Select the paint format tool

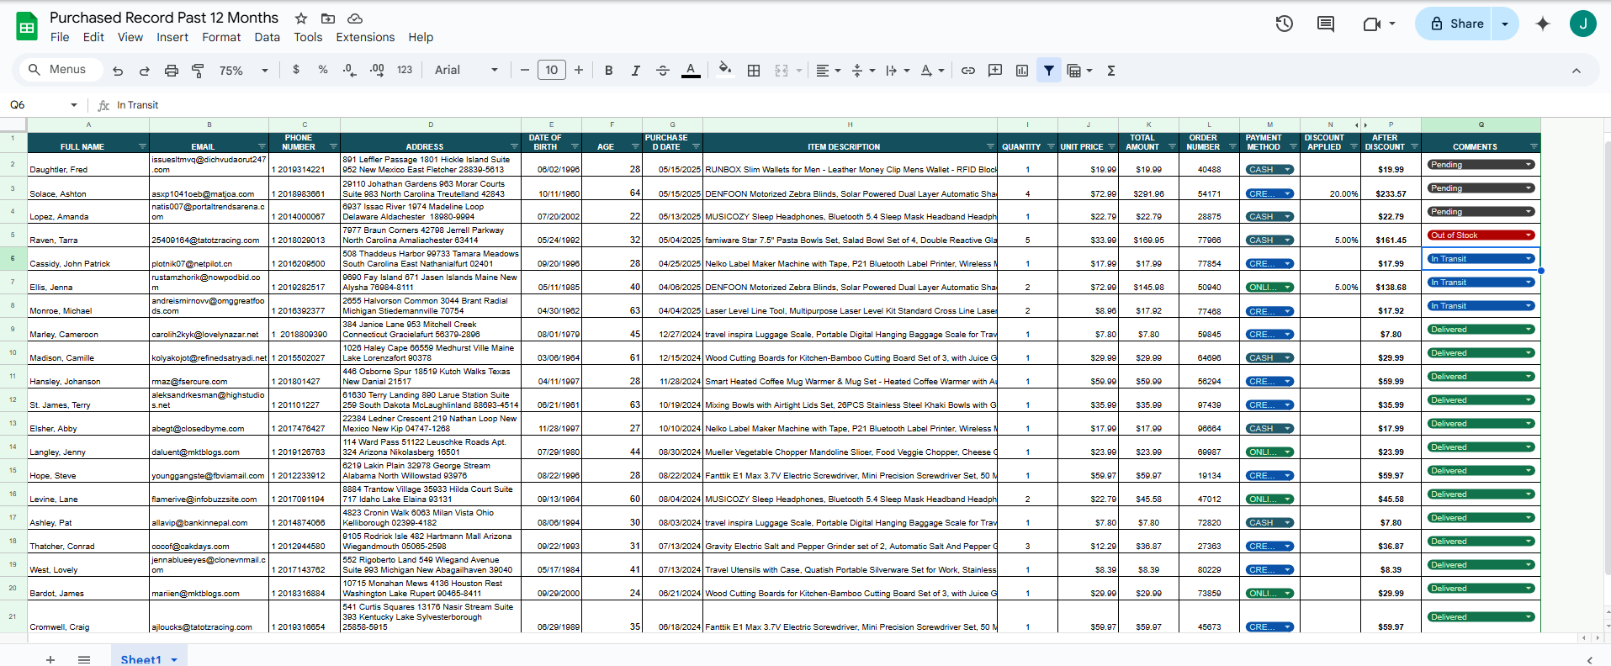click(199, 71)
